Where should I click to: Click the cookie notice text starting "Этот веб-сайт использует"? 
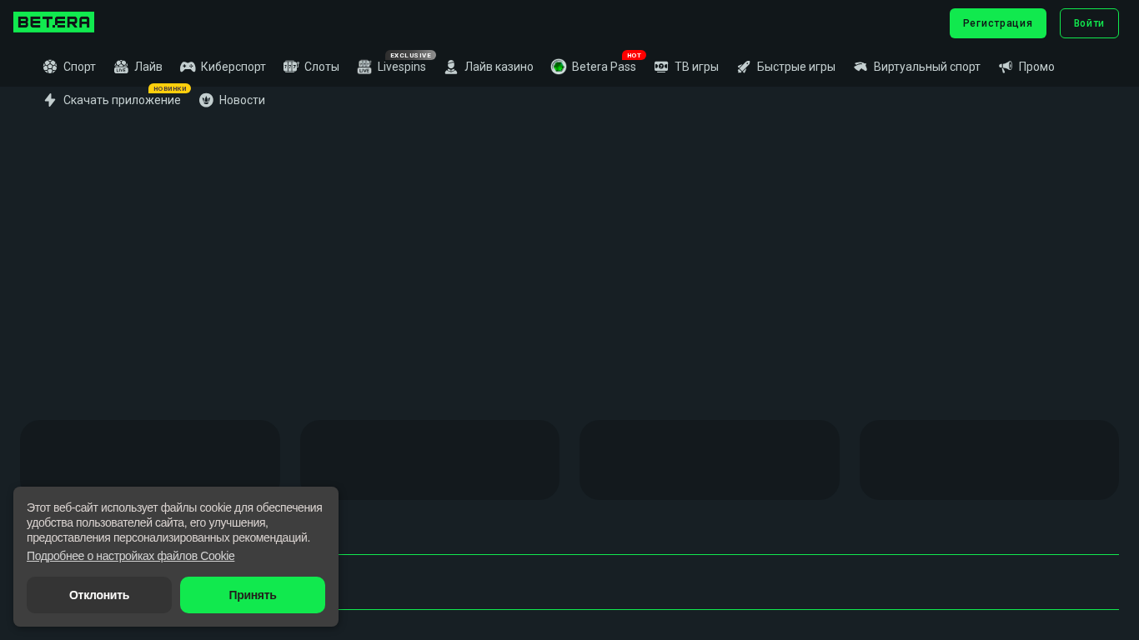pos(174,522)
